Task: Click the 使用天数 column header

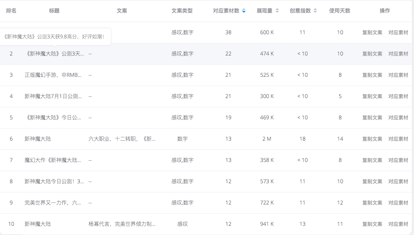Action: pyautogui.click(x=340, y=11)
